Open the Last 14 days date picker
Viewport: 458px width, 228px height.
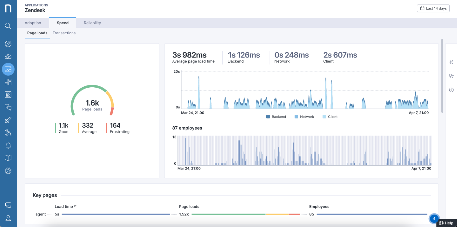[433, 8]
